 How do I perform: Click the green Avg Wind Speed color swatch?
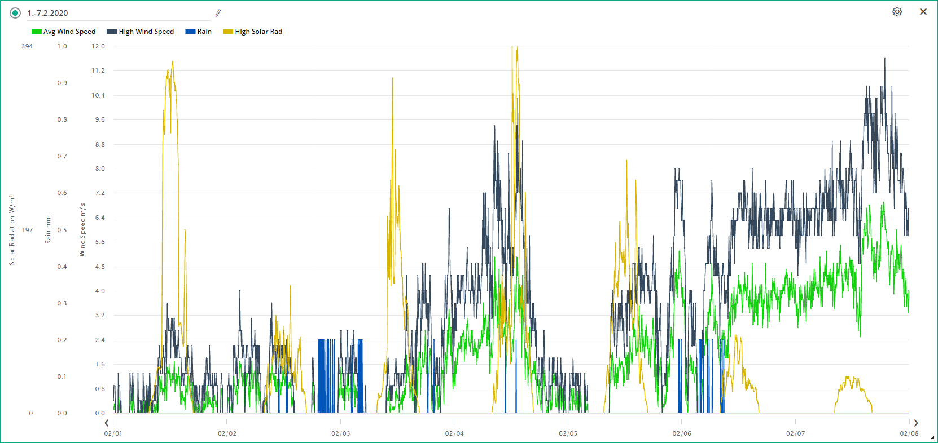tap(37, 32)
